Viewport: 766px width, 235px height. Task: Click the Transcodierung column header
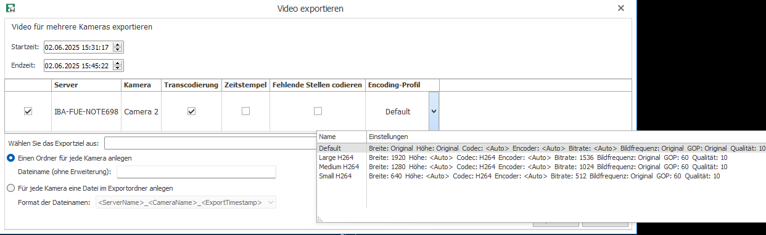pyautogui.click(x=191, y=85)
